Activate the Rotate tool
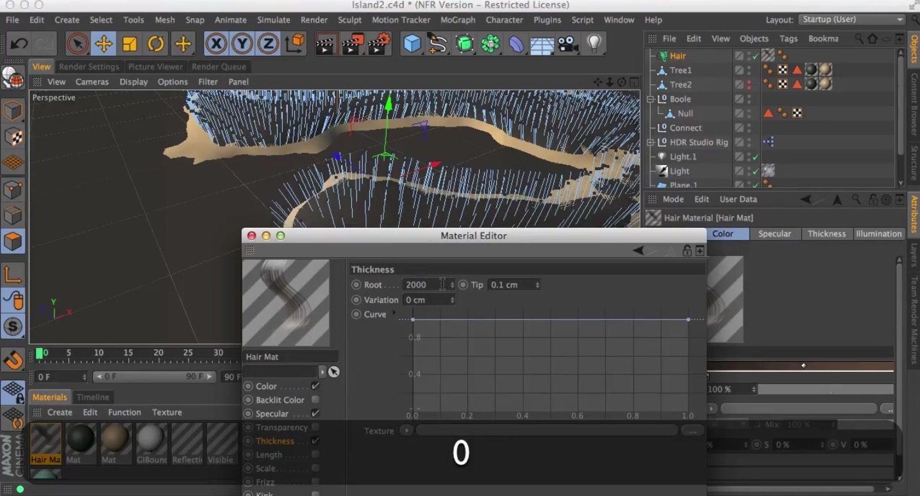This screenshot has width=920, height=496. [156, 44]
